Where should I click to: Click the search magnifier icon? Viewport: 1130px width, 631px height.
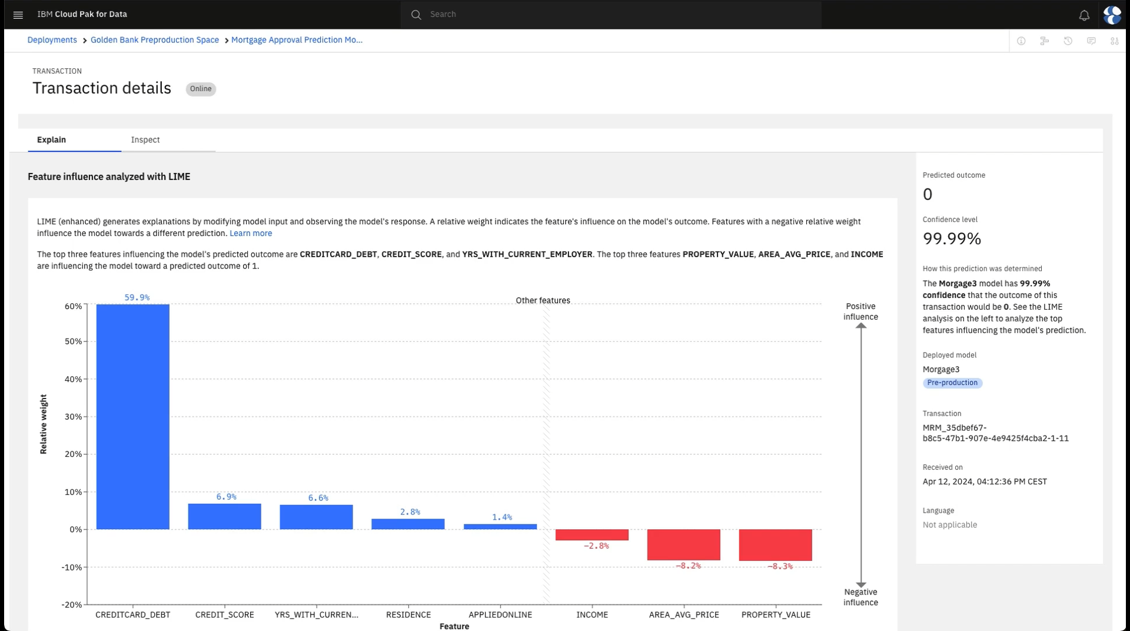(416, 14)
